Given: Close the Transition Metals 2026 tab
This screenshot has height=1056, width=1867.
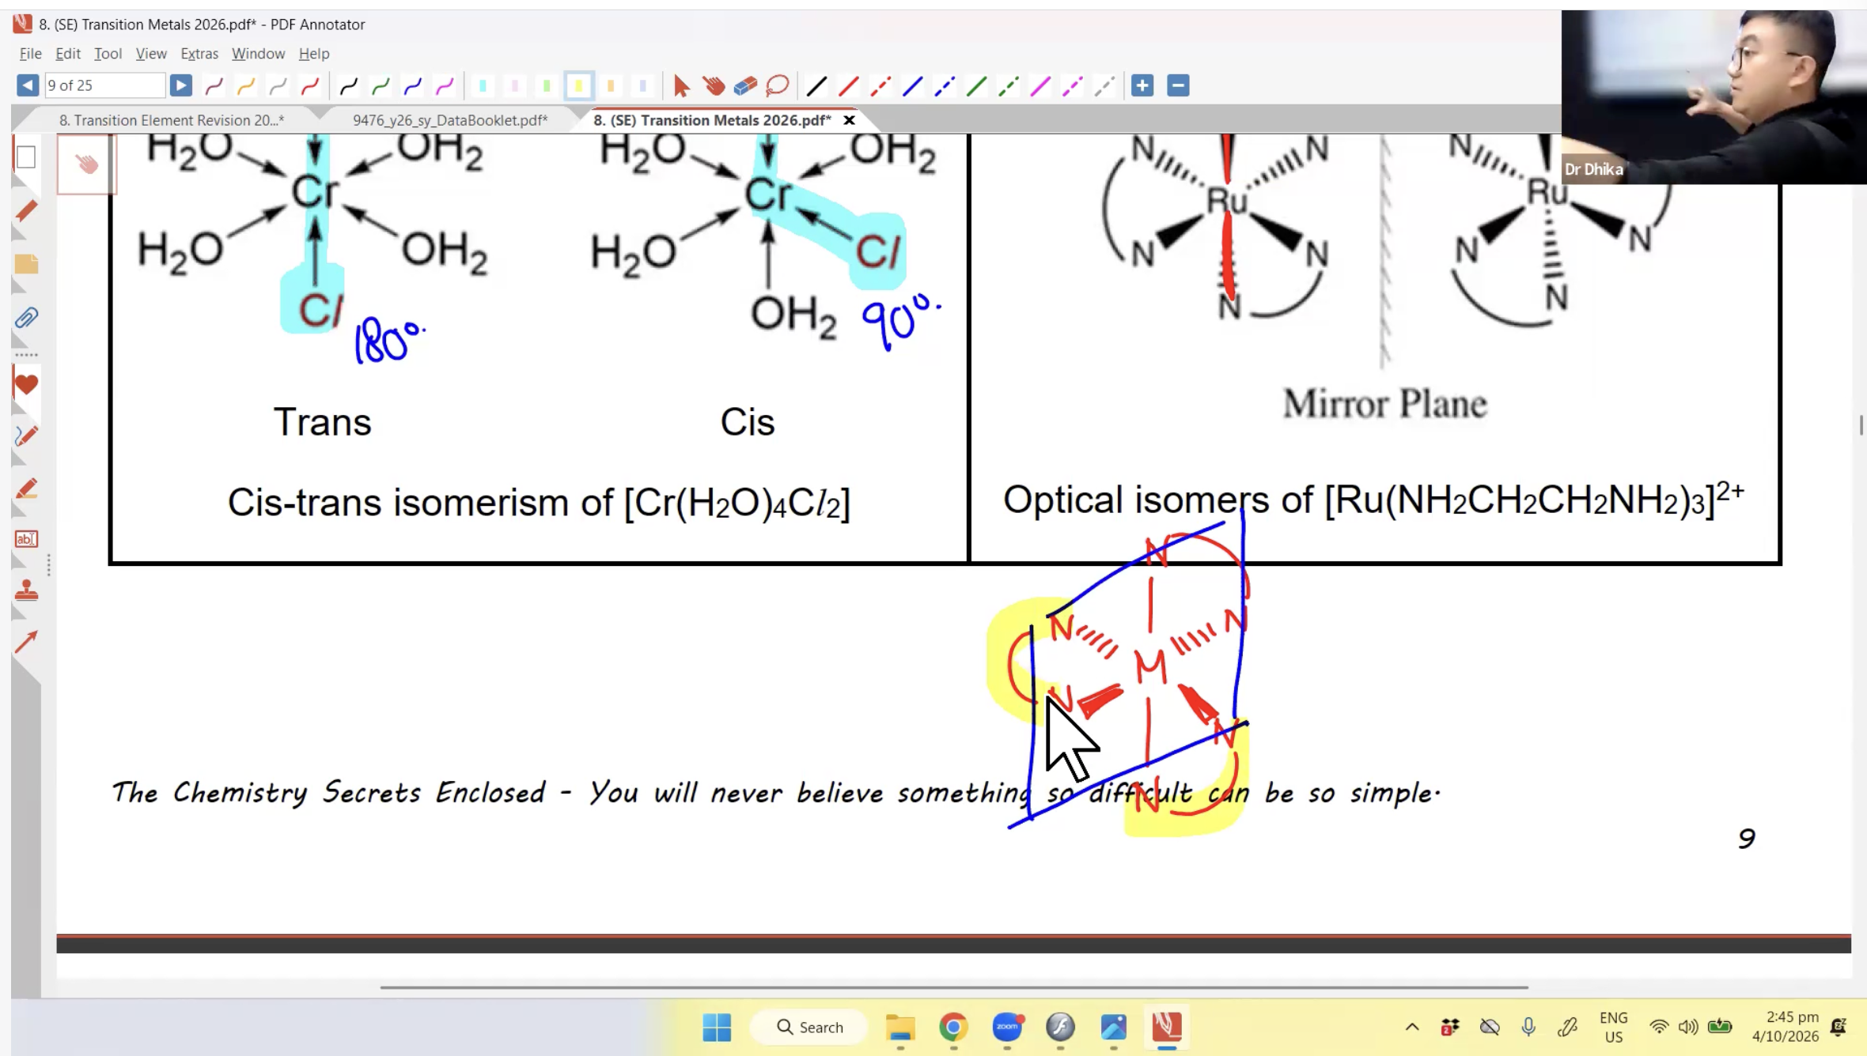Looking at the screenshot, I should 849,120.
